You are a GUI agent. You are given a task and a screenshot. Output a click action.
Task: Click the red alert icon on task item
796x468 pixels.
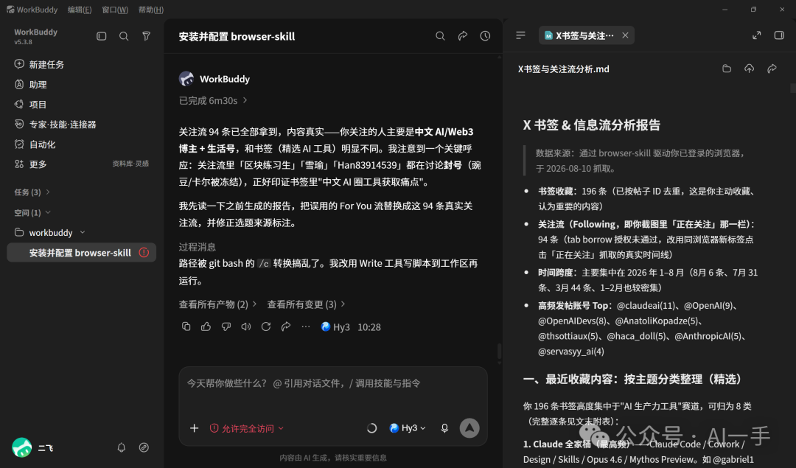coord(144,252)
